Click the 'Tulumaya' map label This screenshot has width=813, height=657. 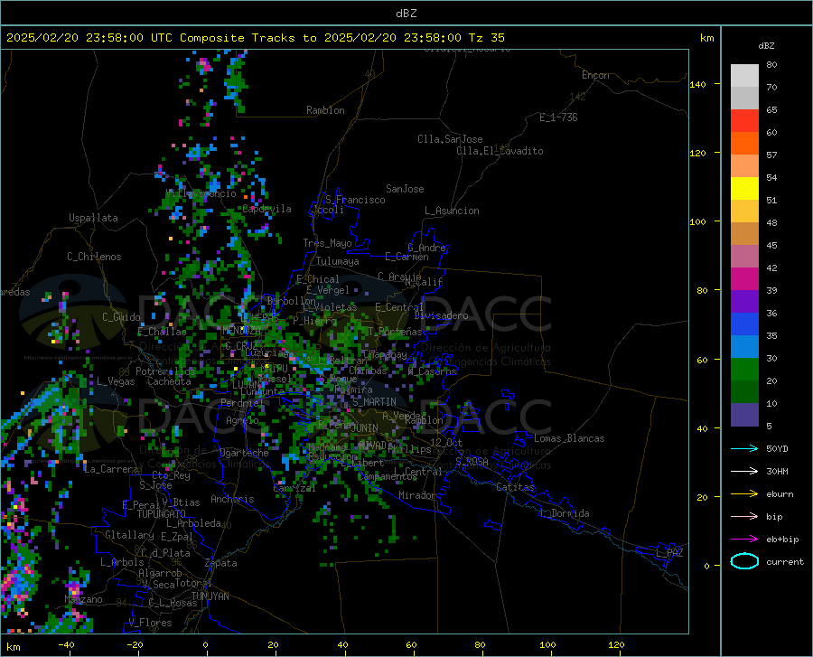coord(338,261)
